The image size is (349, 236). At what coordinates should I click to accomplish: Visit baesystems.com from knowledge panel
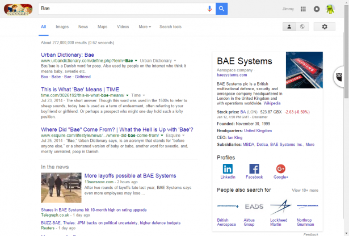(x=232, y=75)
